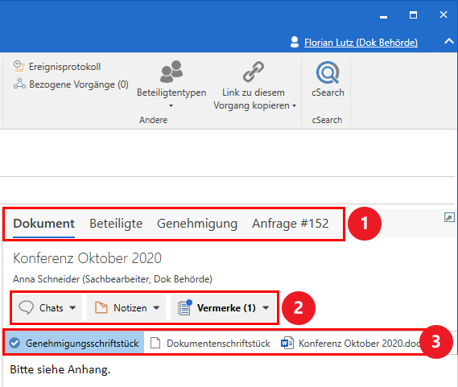Image resolution: width=458 pixels, height=387 pixels.
Task: Switch to the Genehmigung tab
Action: pos(197,224)
